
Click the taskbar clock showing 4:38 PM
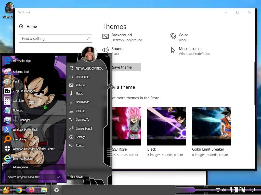tap(237, 190)
